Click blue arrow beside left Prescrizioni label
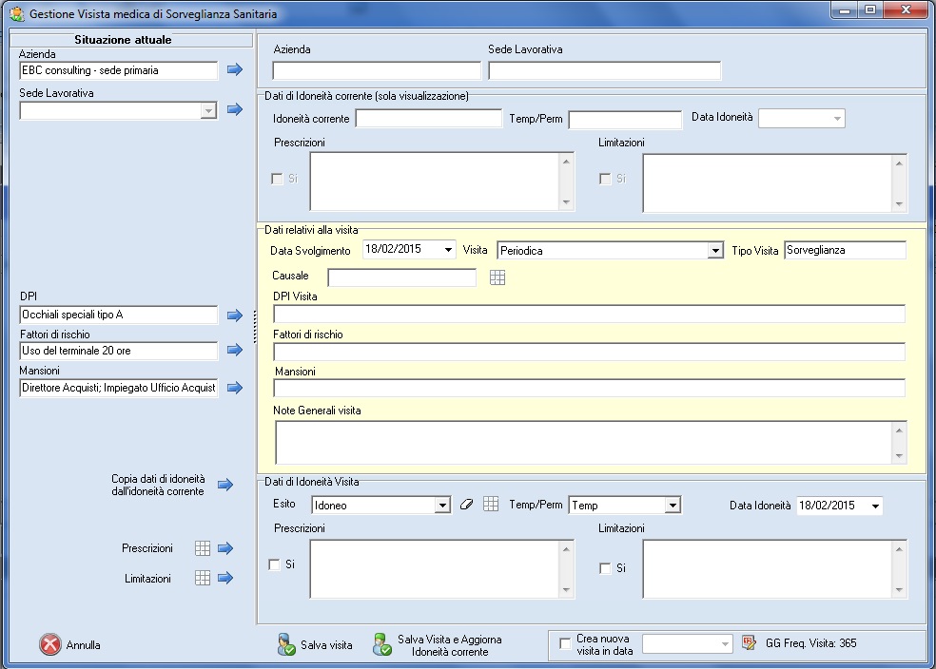This screenshot has height=669, width=936. coord(225,548)
